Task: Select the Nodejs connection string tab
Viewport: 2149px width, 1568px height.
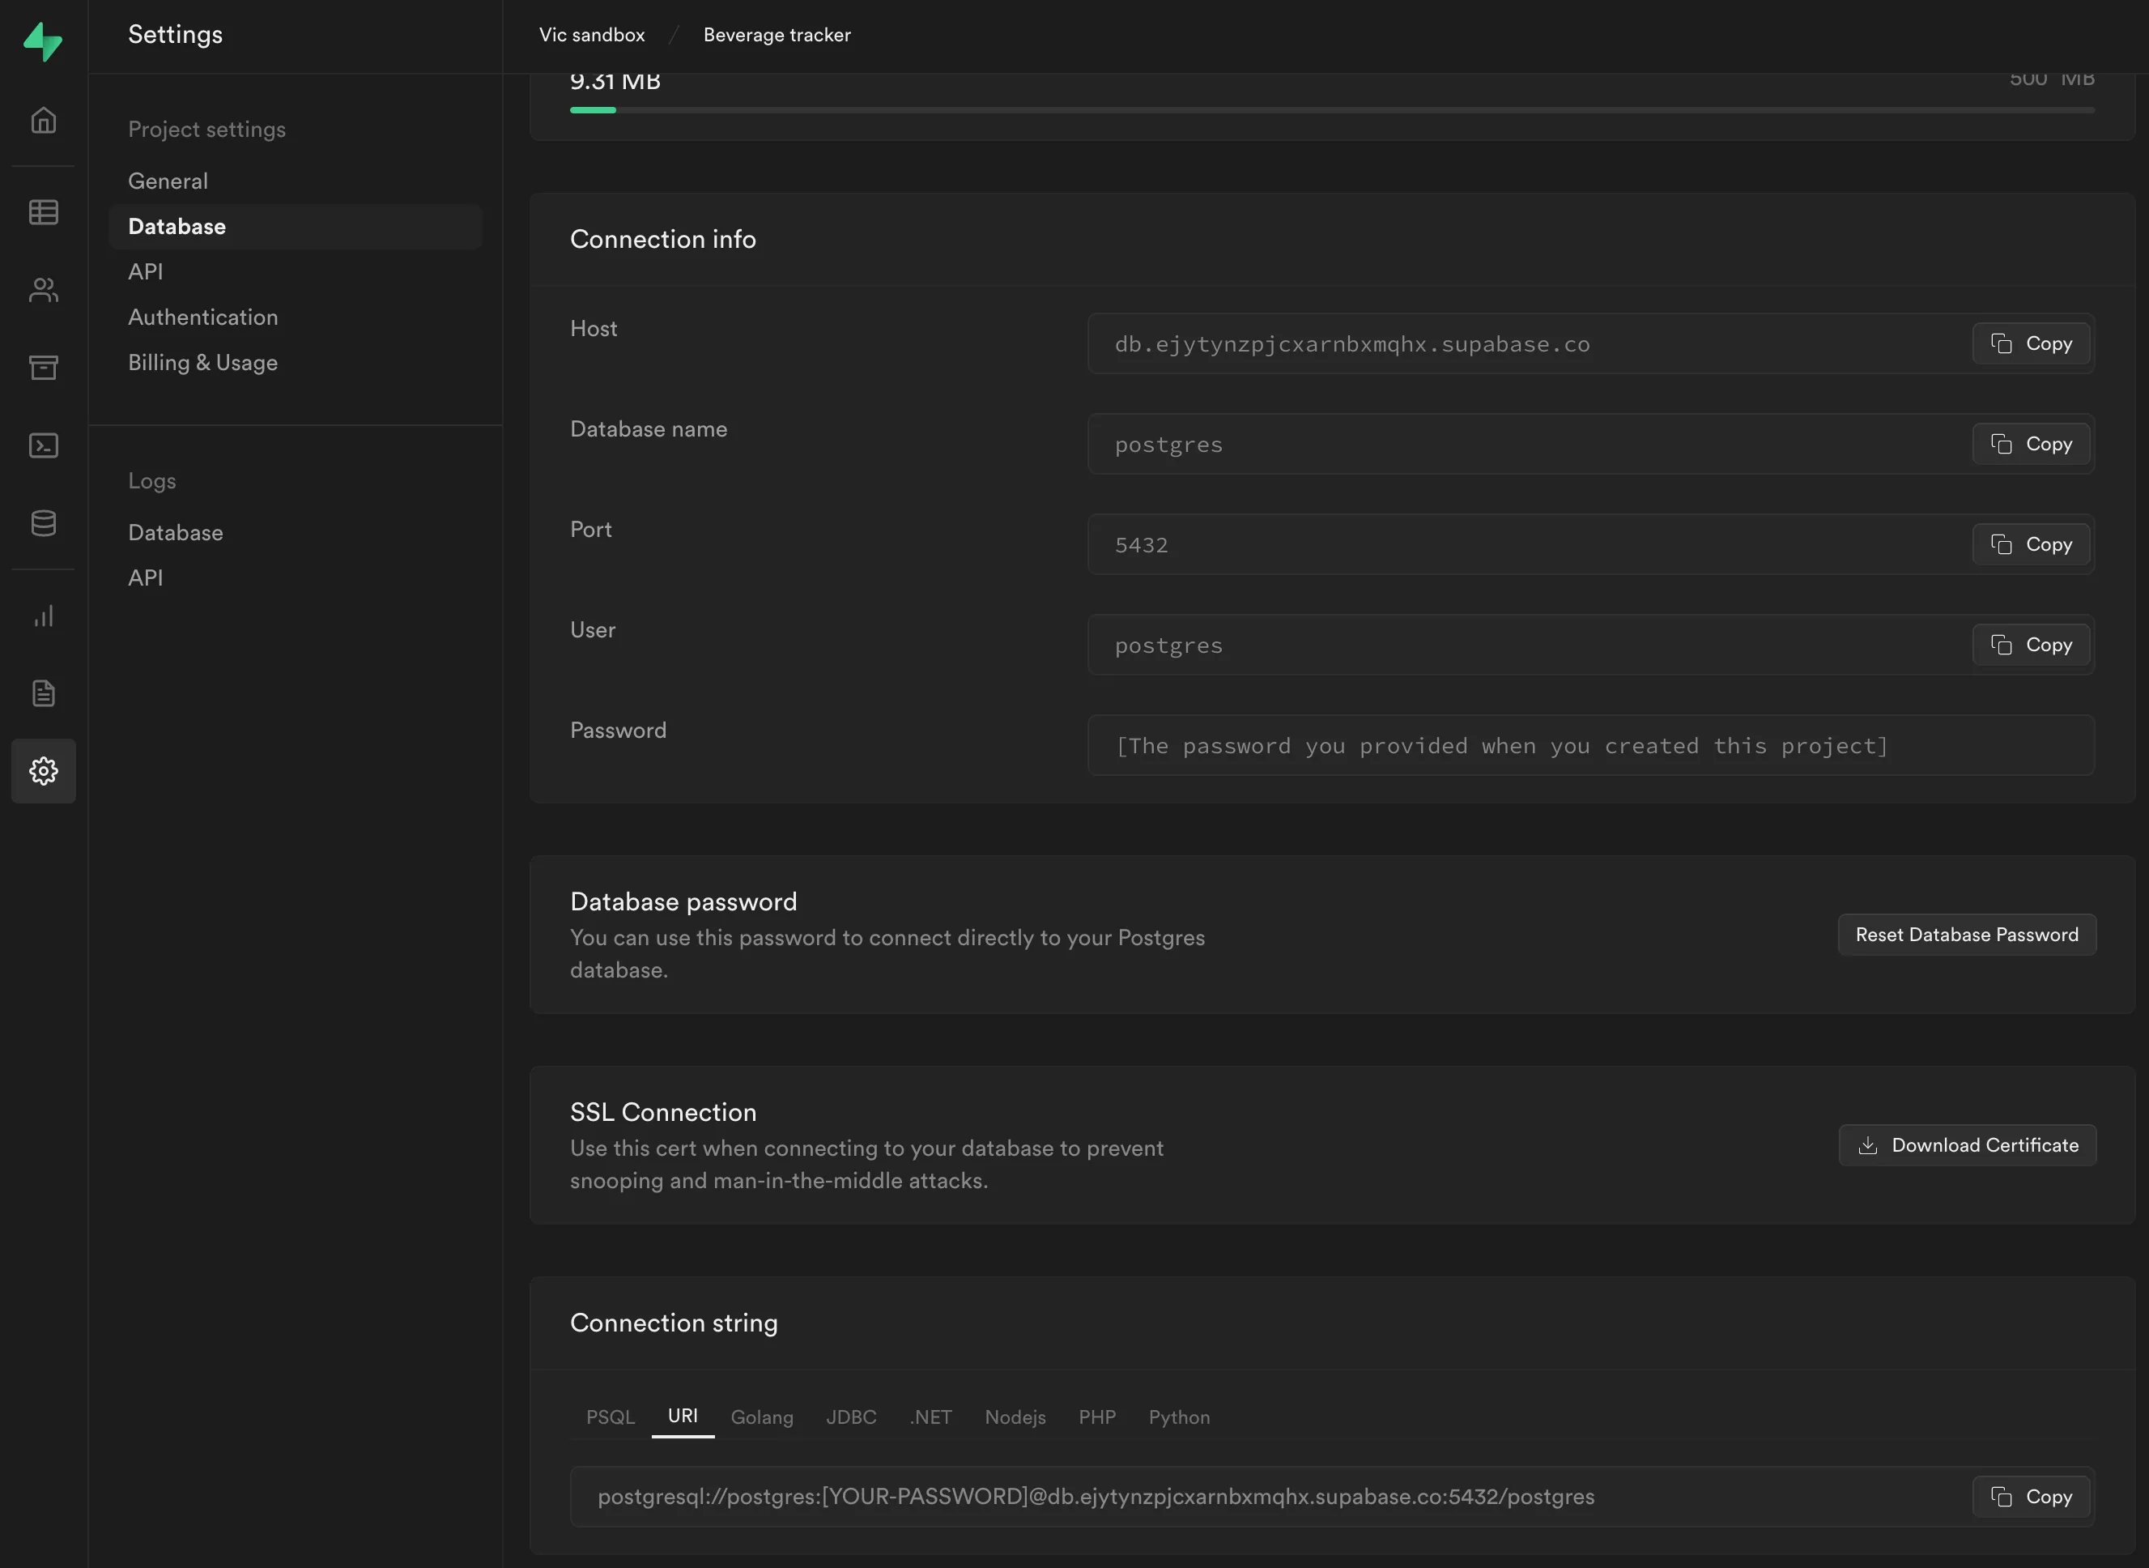Action: tap(1015, 1417)
